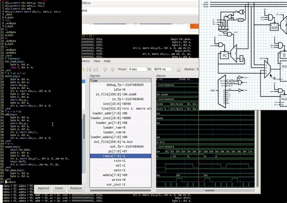287x203 pixels.
Task: Select the loader_inst[15:0] signal row
Action: 120,118
